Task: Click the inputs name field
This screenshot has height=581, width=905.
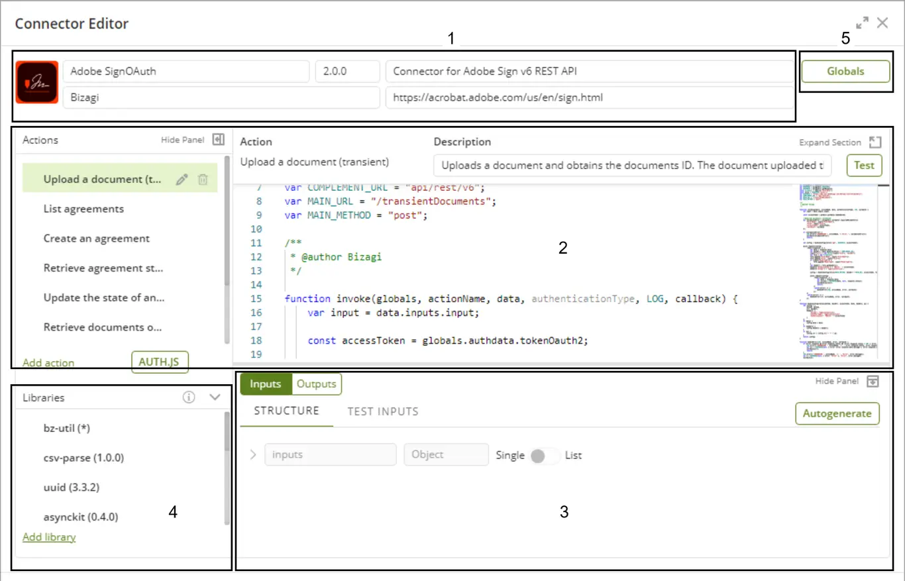Action: 331,454
